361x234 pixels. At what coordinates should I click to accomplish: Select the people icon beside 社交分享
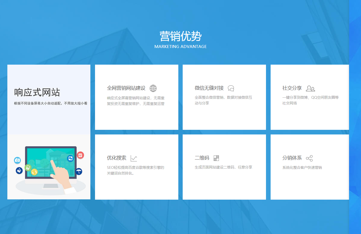coord(310,88)
